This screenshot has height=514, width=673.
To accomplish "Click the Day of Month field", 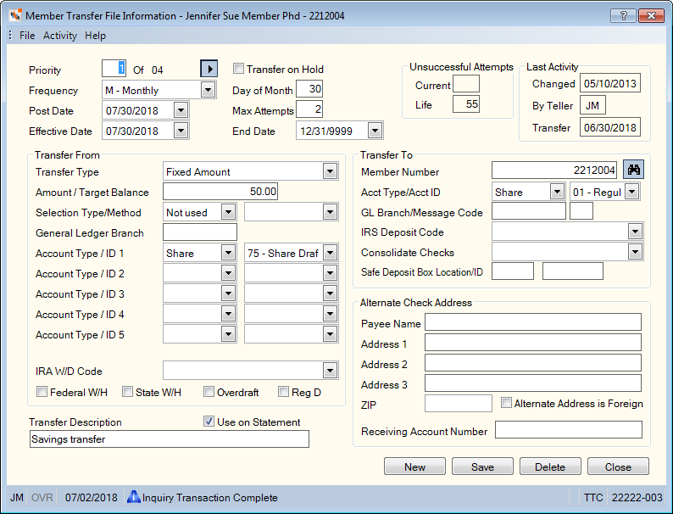I will (x=309, y=89).
